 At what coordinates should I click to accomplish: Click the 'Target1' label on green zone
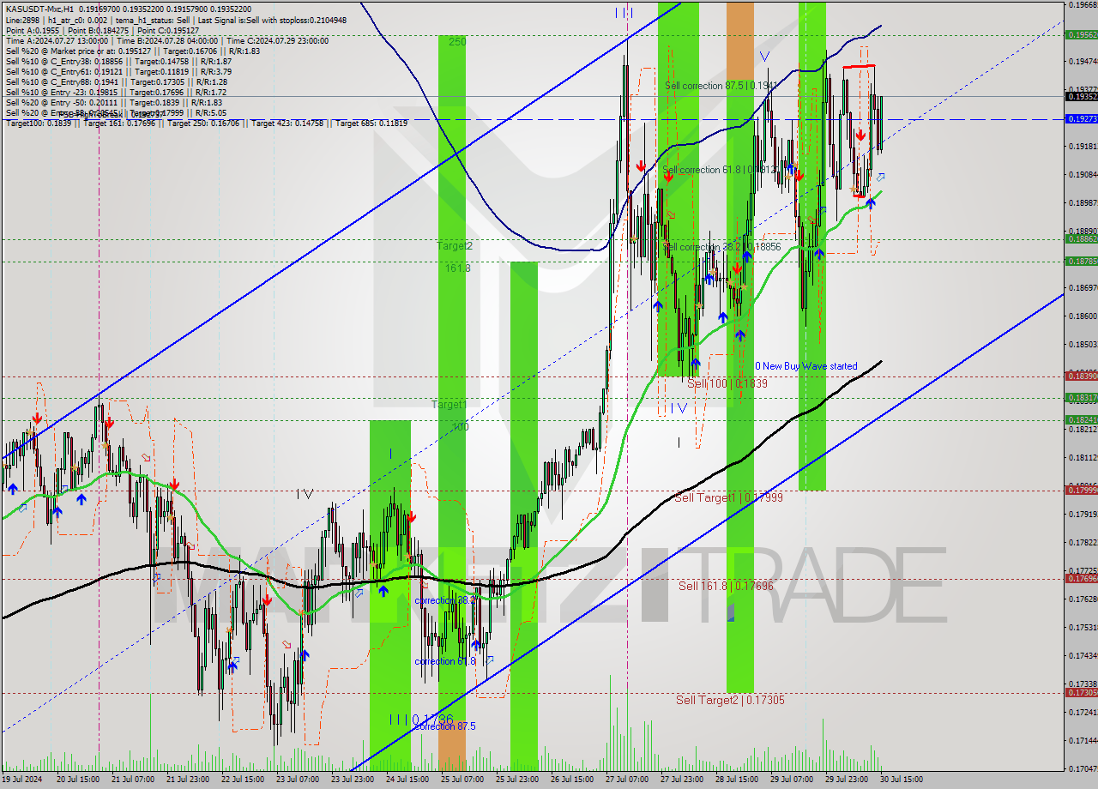449,404
